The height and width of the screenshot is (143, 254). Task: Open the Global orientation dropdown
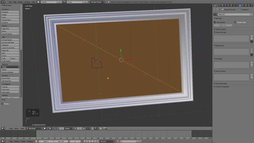pos(69,128)
